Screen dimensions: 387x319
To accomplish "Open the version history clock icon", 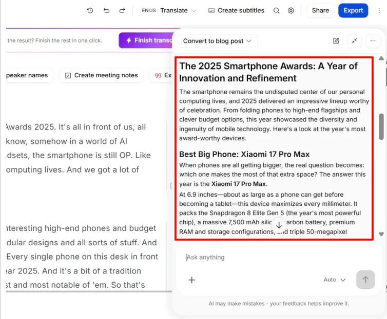I will (x=90, y=11).
